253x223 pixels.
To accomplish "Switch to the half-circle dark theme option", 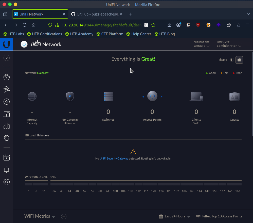I will (232, 60).
